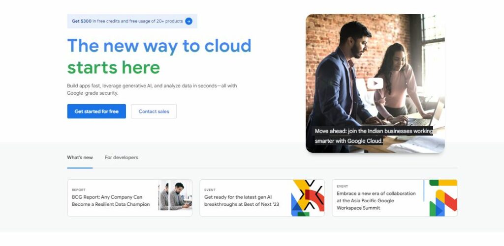The image size is (504, 246).
Task: Click the Best of Next '23 geometric artwork
Action: click(x=308, y=198)
